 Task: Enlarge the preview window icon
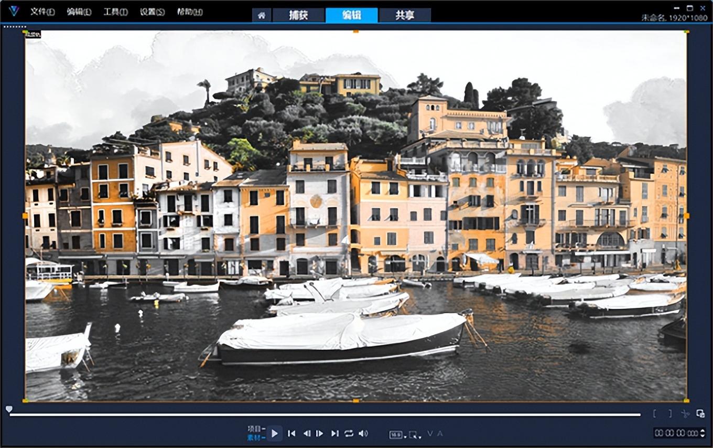tap(700, 413)
